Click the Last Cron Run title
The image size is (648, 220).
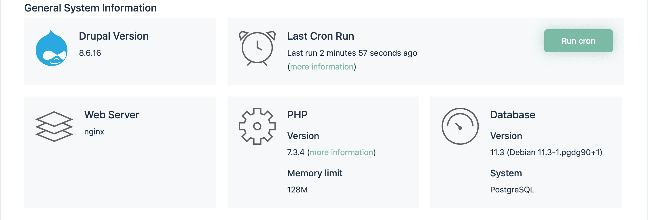coord(321,36)
